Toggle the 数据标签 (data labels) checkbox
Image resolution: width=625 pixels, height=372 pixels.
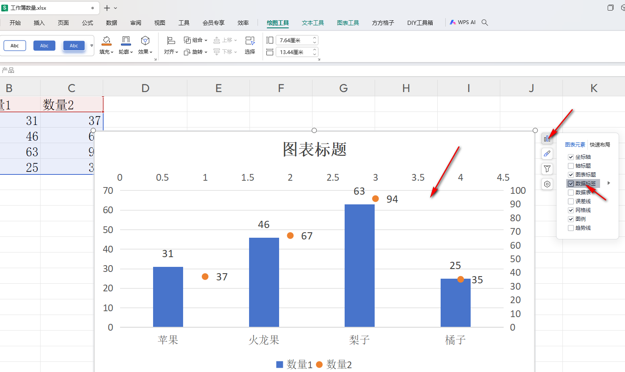tap(571, 184)
